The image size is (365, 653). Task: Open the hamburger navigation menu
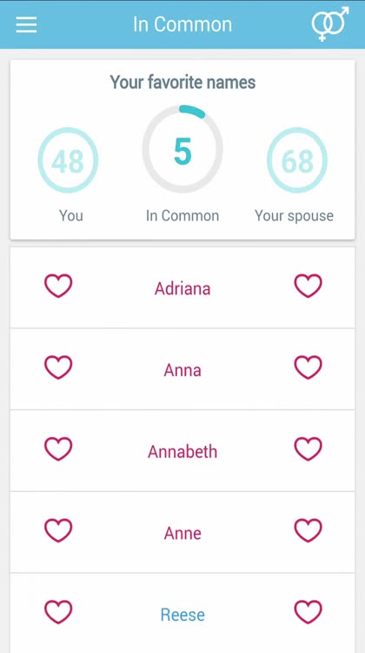(x=26, y=25)
